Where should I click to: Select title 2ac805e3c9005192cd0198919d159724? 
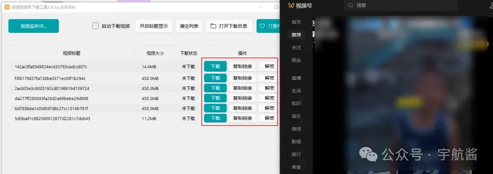coord(52,89)
